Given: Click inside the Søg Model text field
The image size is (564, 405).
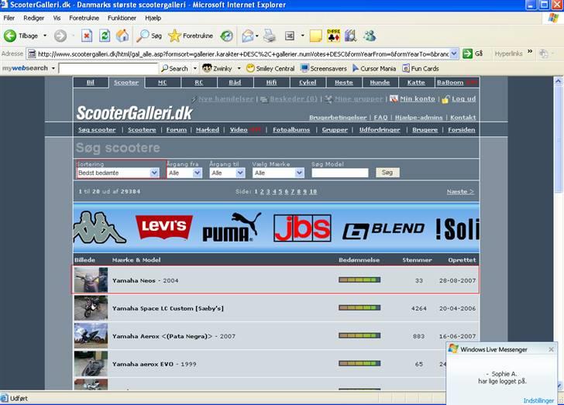Looking at the screenshot, I should 339,173.
